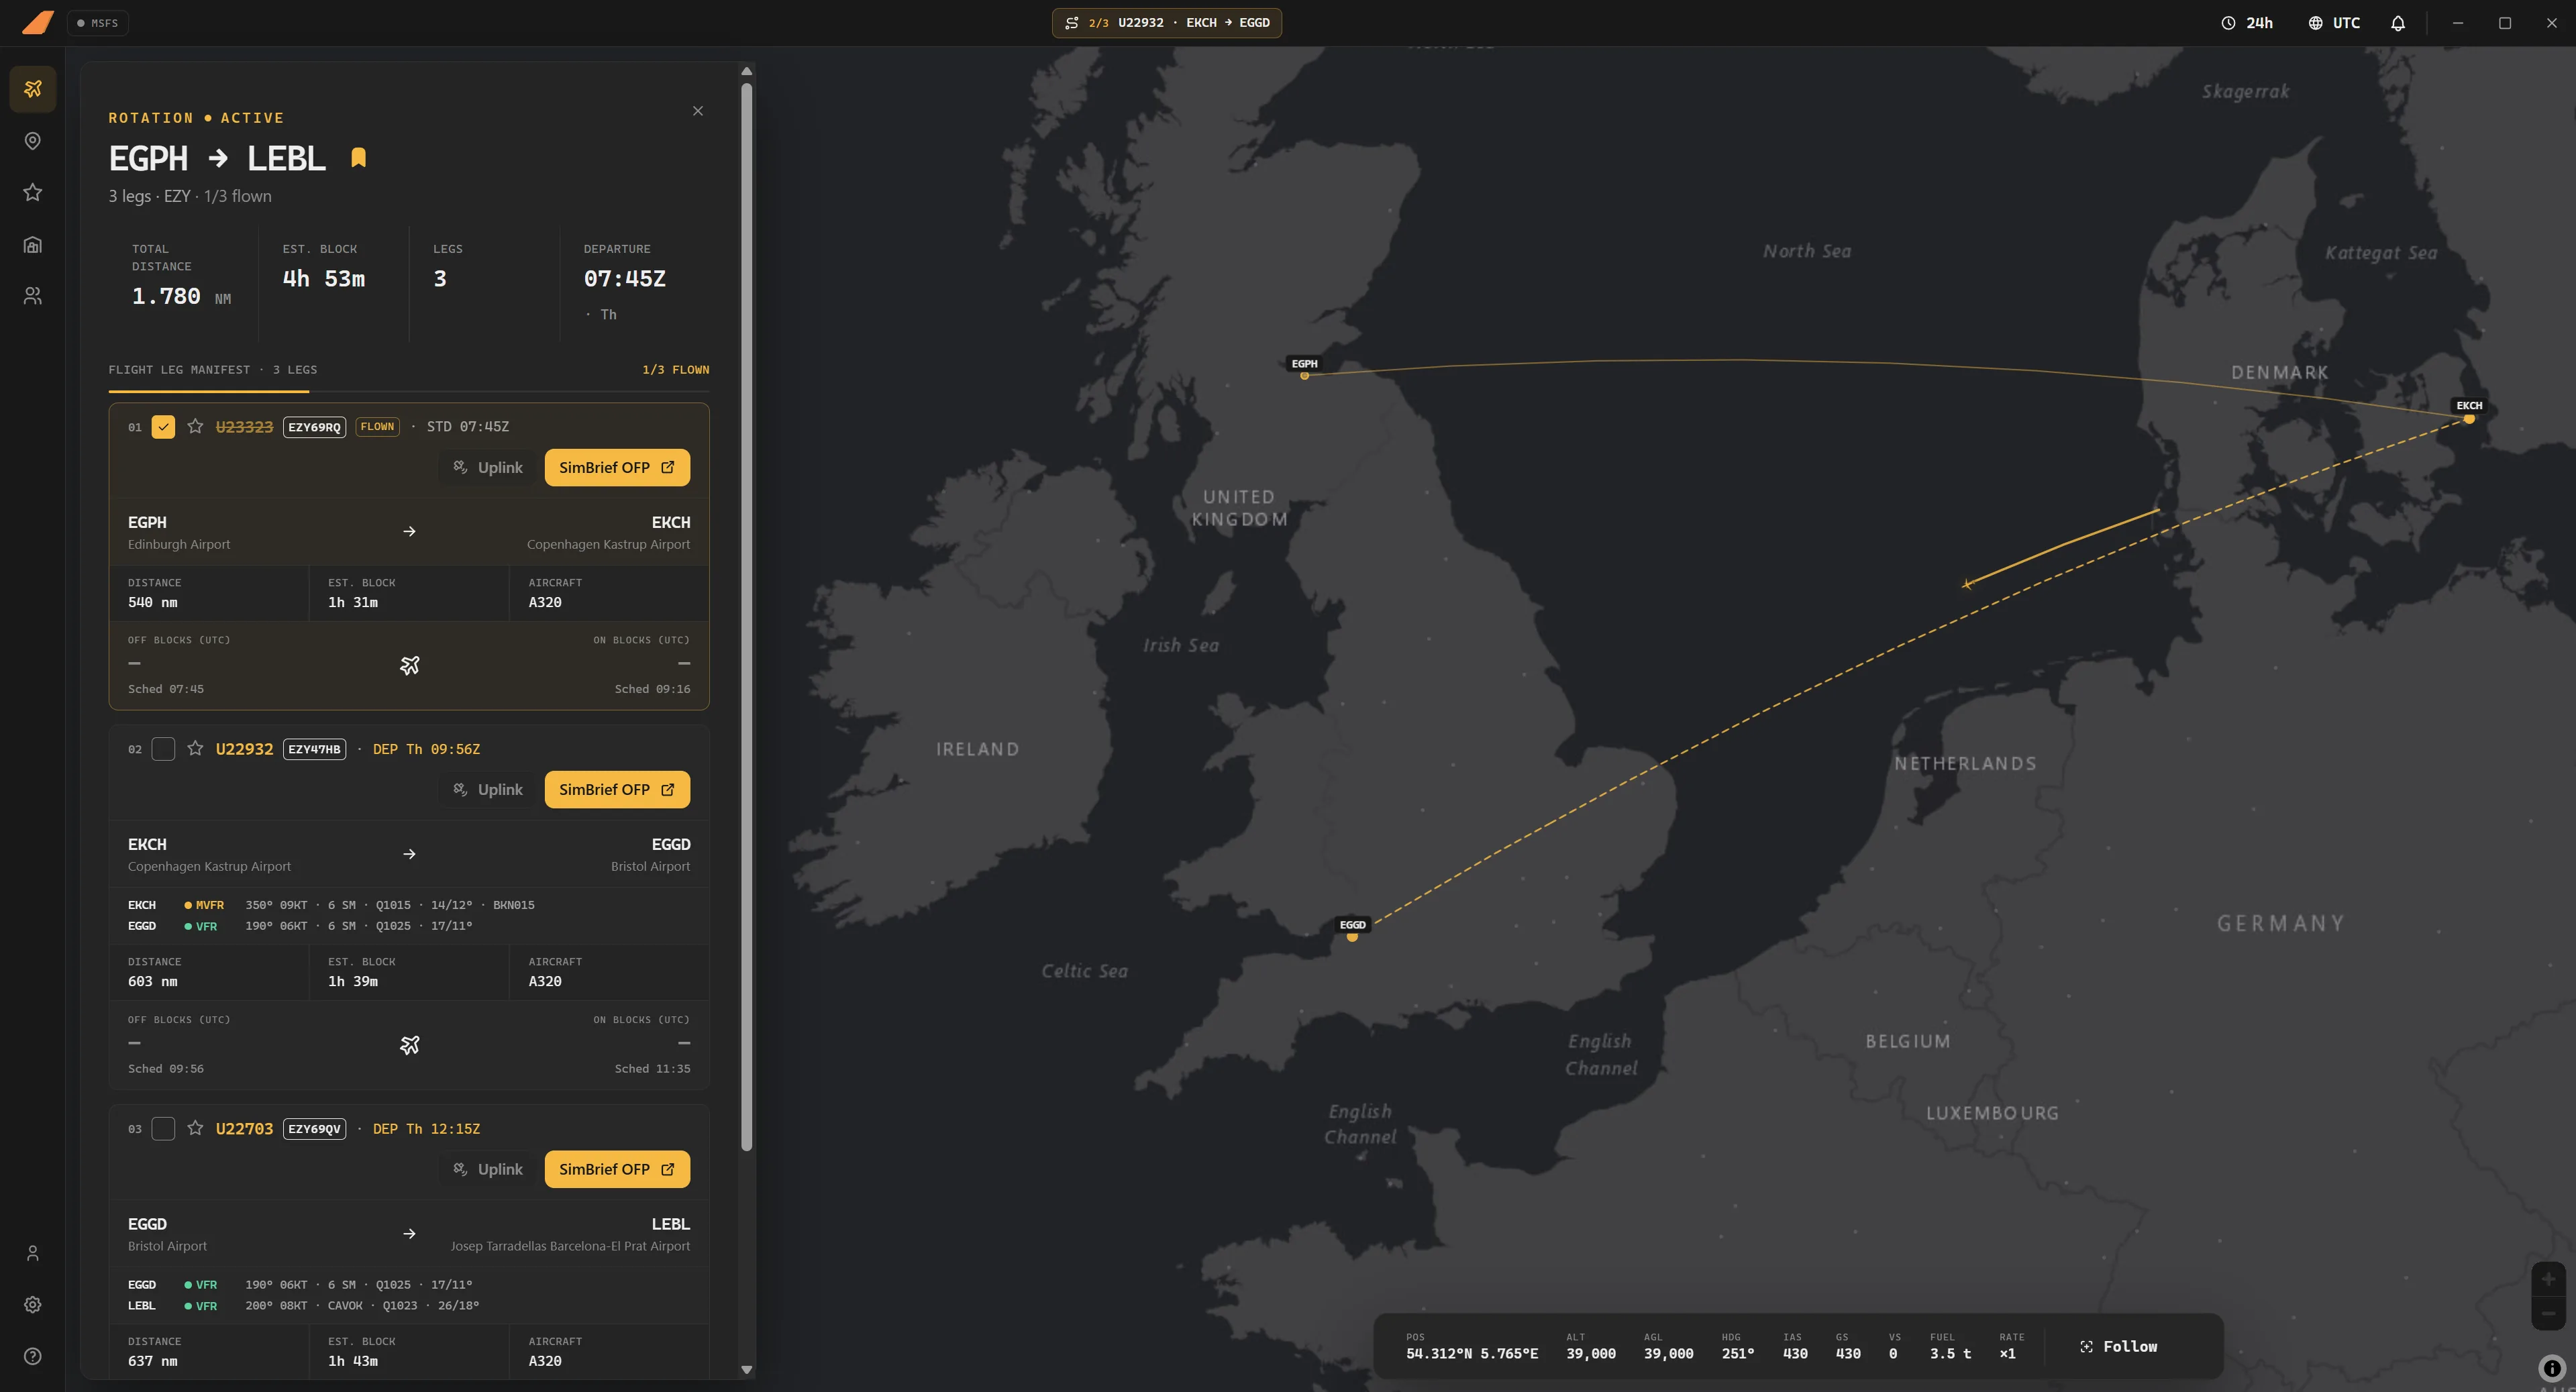Mark leg U22703 as flown
This screenshot has width=2576, height=1392.
pyautogui.click(x=163, y=1129)
